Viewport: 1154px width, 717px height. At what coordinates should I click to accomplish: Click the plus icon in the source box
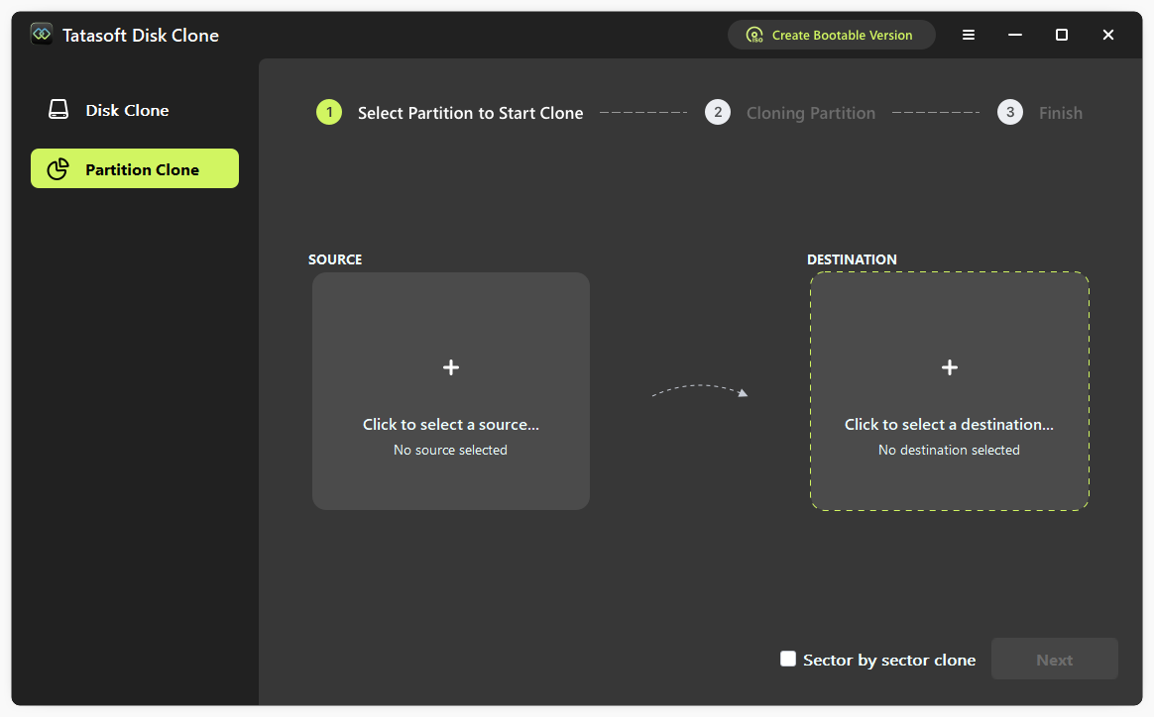(451, 367)
